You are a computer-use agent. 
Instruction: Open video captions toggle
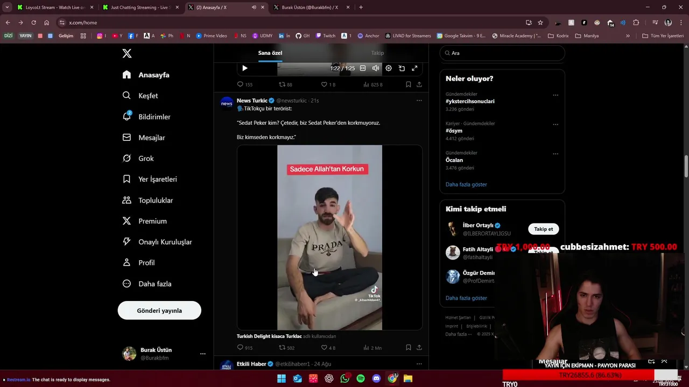click(363, 68)
